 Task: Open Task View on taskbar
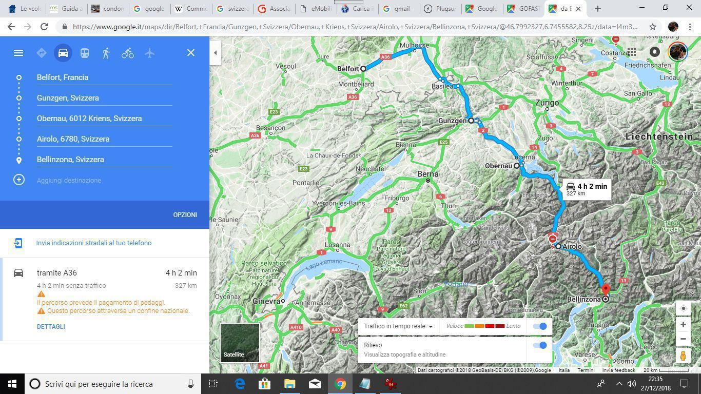(213, 384)
